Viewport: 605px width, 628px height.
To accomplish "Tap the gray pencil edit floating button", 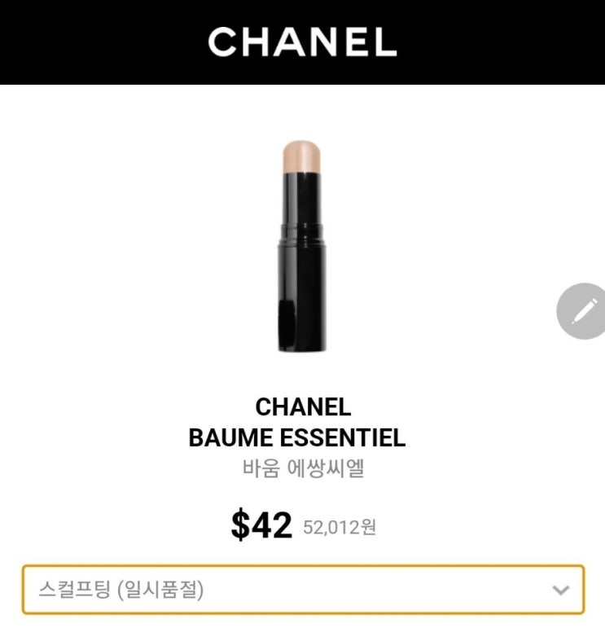I will 582,311.
